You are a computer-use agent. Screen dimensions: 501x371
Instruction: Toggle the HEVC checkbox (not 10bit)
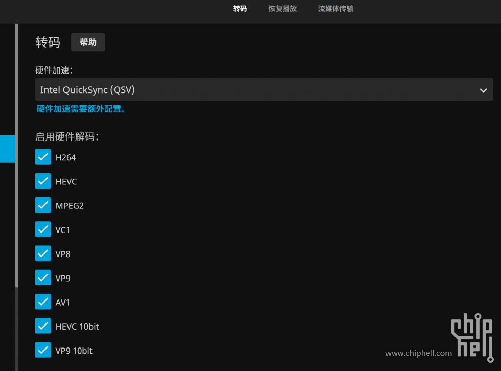(x=43, y=181)
